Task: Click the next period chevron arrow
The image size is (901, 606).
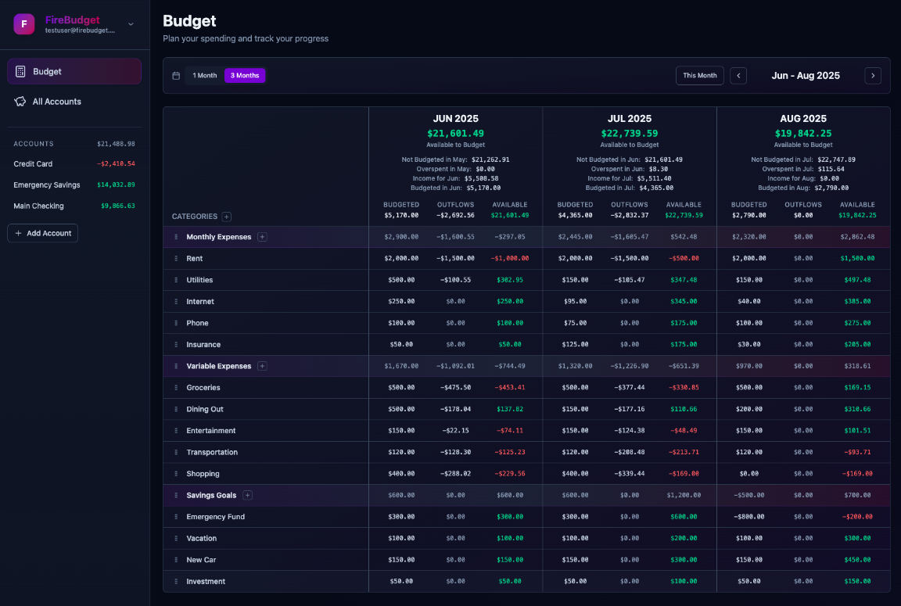Action: coord(873,75)
